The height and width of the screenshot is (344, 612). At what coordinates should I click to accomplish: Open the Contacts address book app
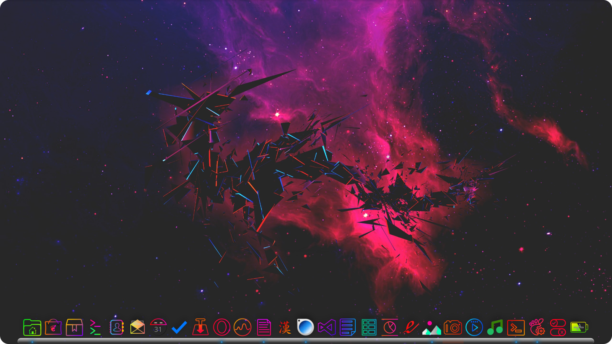[x=116, y=328]
